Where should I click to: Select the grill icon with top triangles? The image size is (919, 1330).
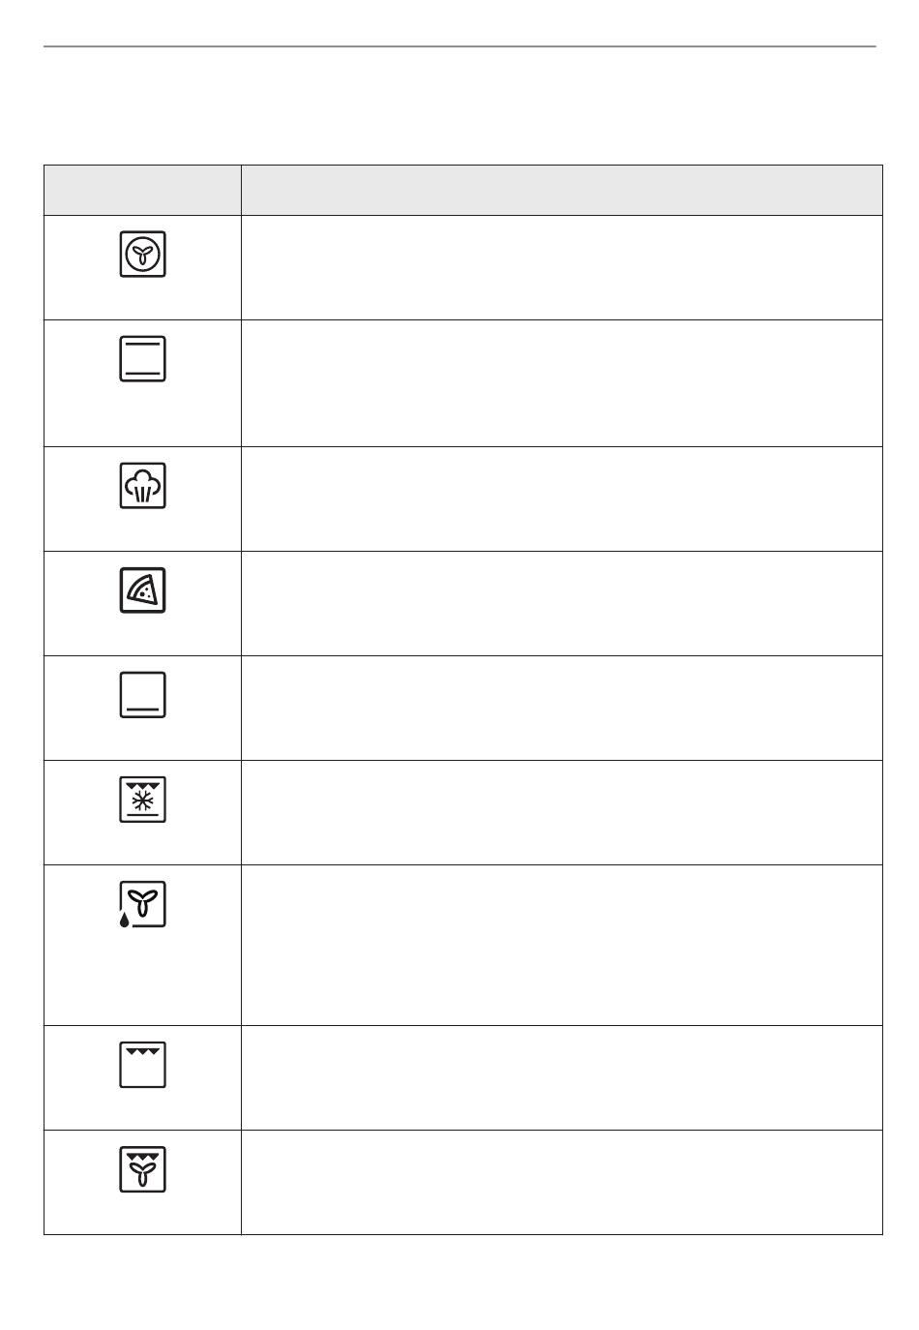click(142, 1064)
